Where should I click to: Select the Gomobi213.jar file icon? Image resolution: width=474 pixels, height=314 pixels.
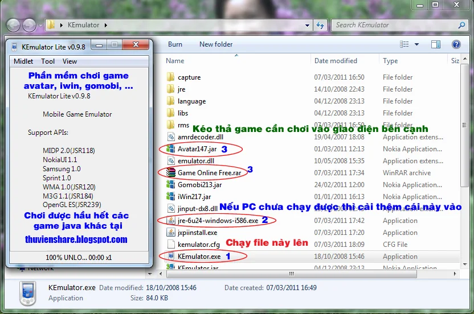170,184
